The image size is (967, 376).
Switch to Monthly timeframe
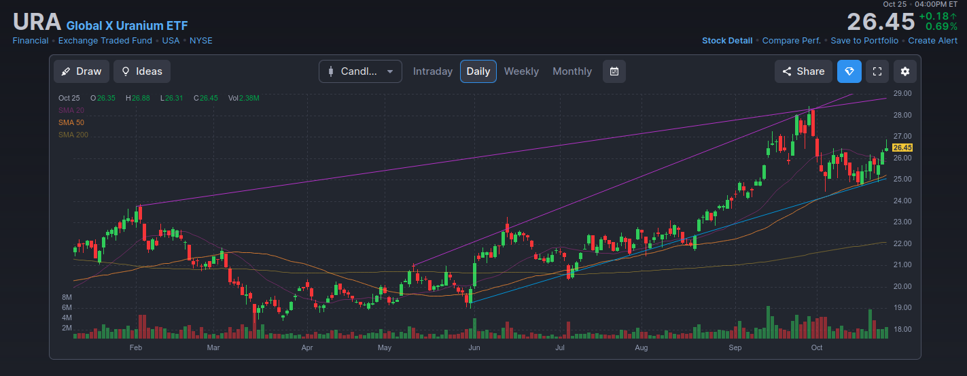point(572,71)
